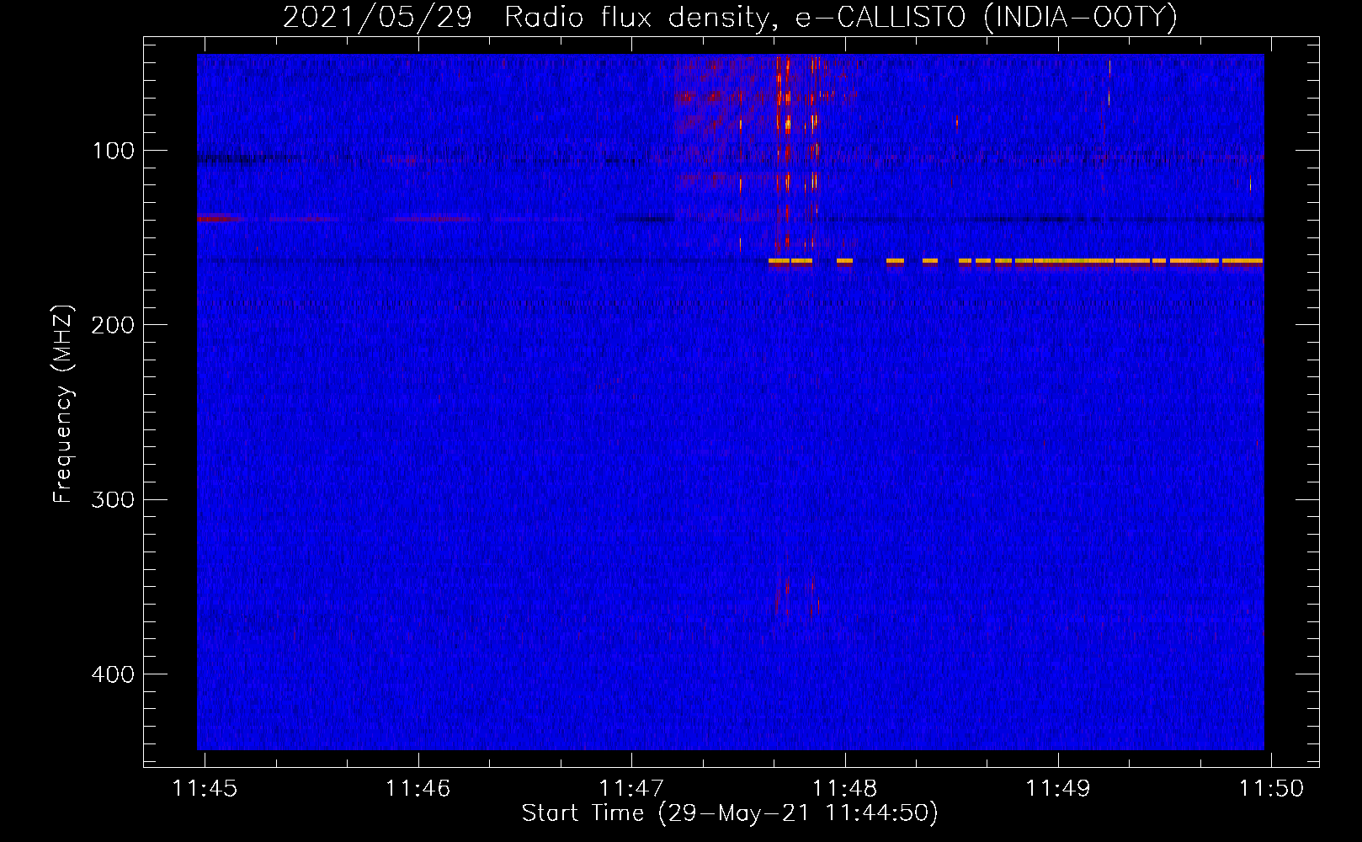
Task: Click the 11:49 time tick label
Action: click(1058, 788)
